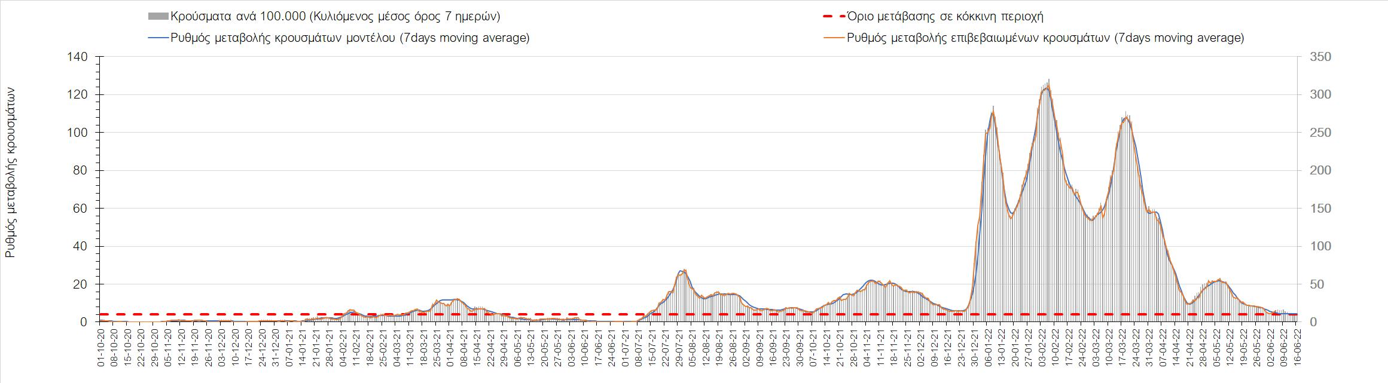Click the 350 label on right axis
The width and height of the screenshot is (1388, 383).
tap(1315, 57)
